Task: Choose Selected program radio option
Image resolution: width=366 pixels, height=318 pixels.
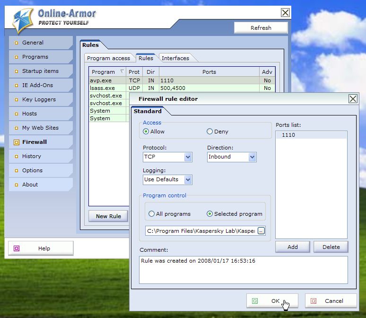Action: click(209, 214)
